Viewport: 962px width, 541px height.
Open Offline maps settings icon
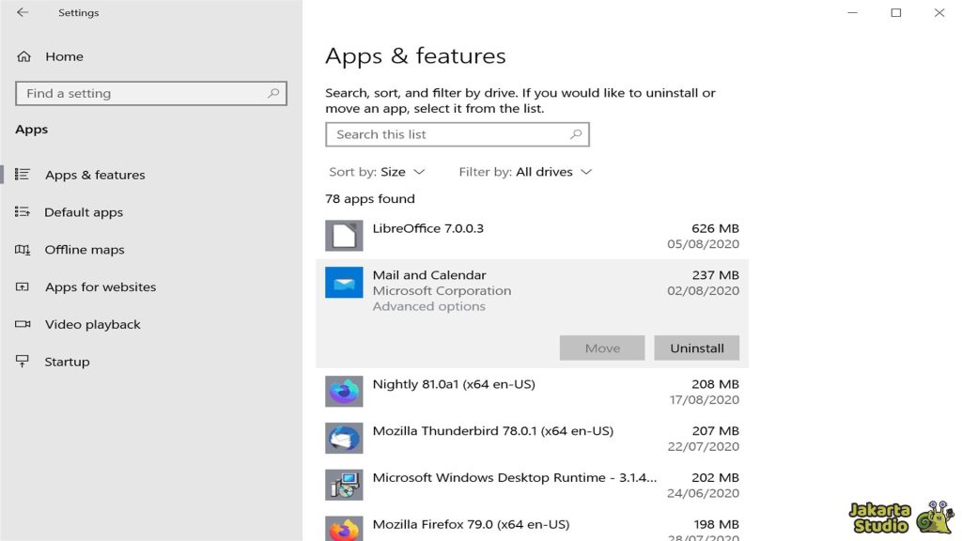coord(21,250)
